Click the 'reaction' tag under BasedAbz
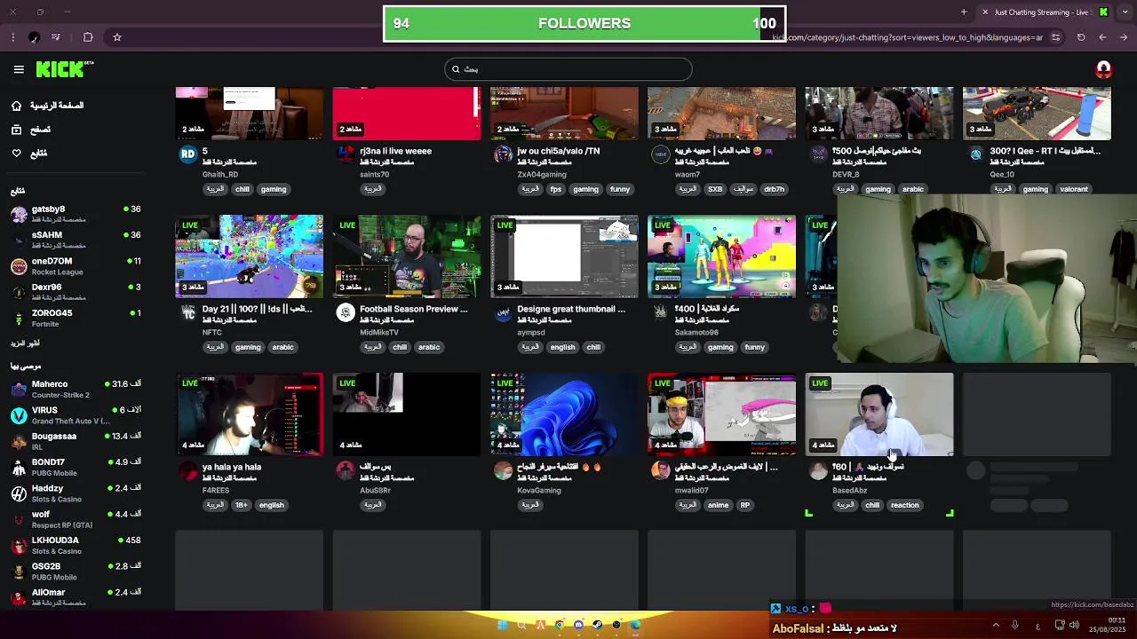 point(905,505)
